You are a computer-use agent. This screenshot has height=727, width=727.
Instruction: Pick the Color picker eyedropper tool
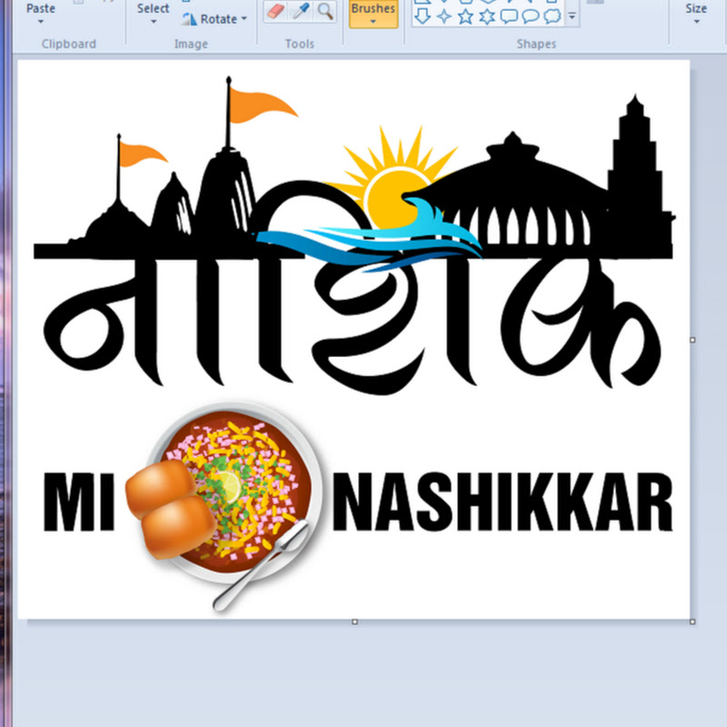click(301, 12)
